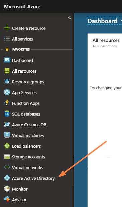Click the All resources tile heading

click(106, 40)
